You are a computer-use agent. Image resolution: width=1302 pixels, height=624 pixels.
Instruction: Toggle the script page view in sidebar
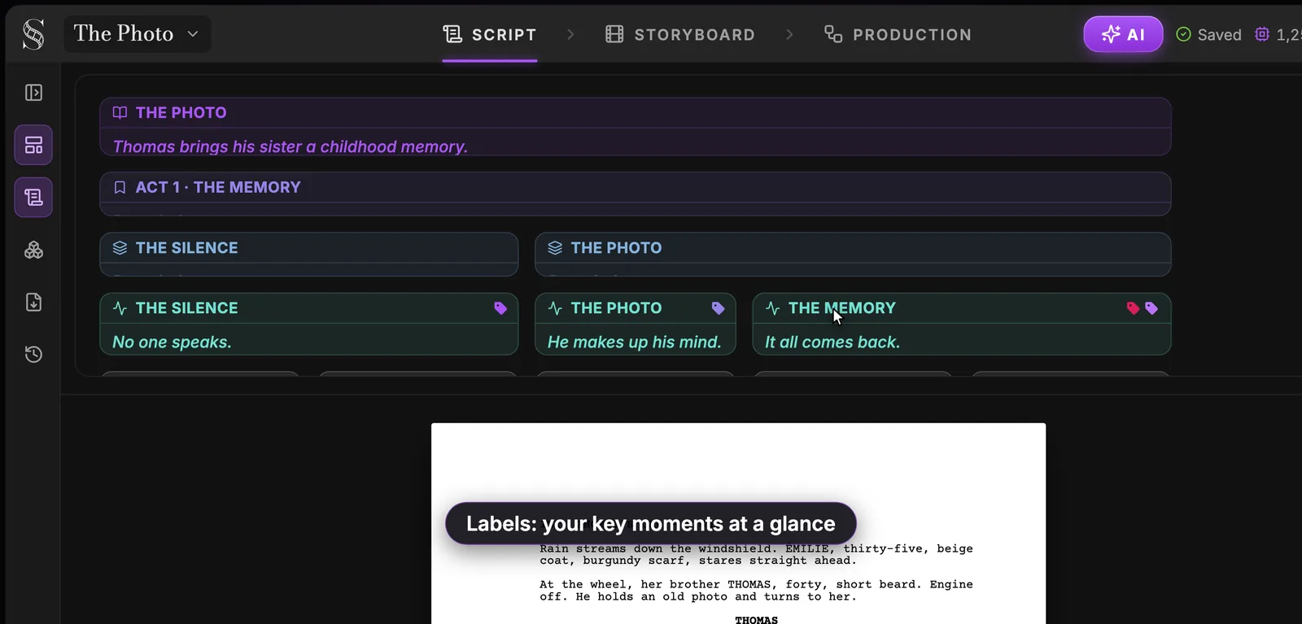33,198
